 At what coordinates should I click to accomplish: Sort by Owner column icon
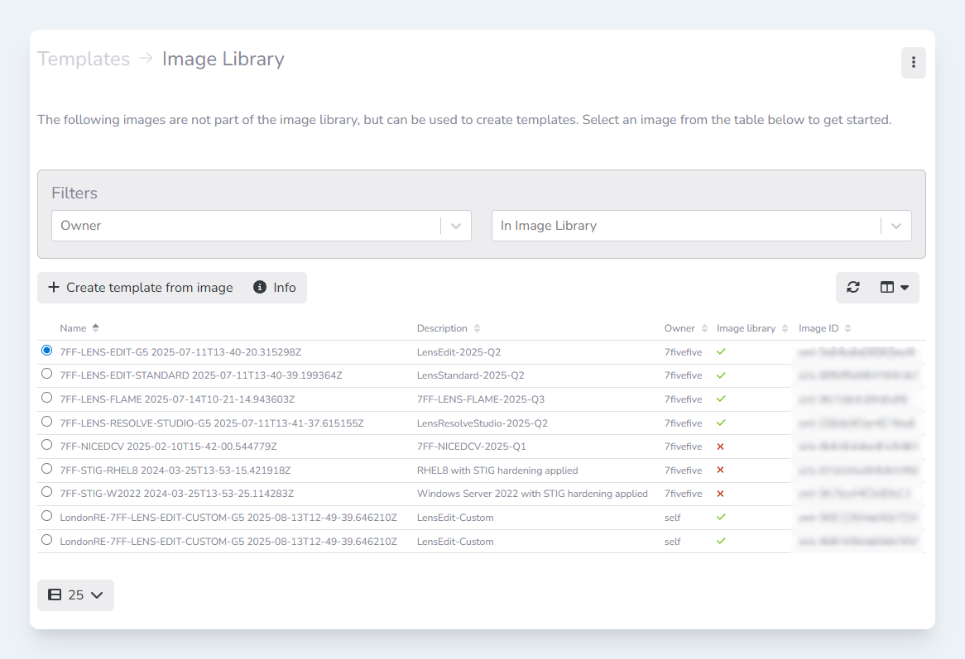704,328
